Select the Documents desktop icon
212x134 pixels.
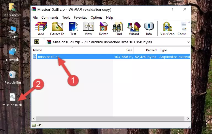pyautogui.click(x=12, y=10)
